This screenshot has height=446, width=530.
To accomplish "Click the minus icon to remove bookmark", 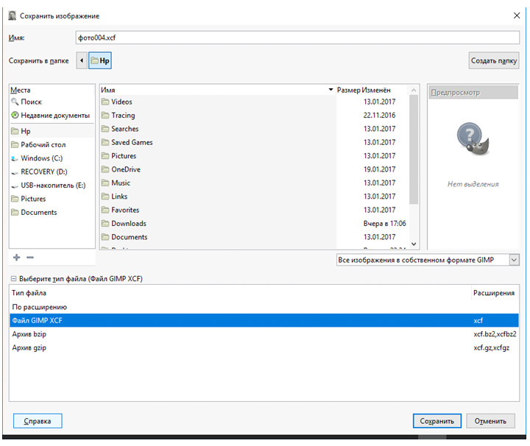I will pyautogui.click(x=30, y=258).
